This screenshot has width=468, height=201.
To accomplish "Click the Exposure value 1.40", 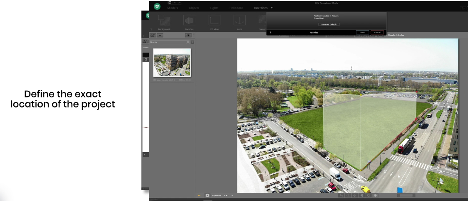I will coord(226,196).
